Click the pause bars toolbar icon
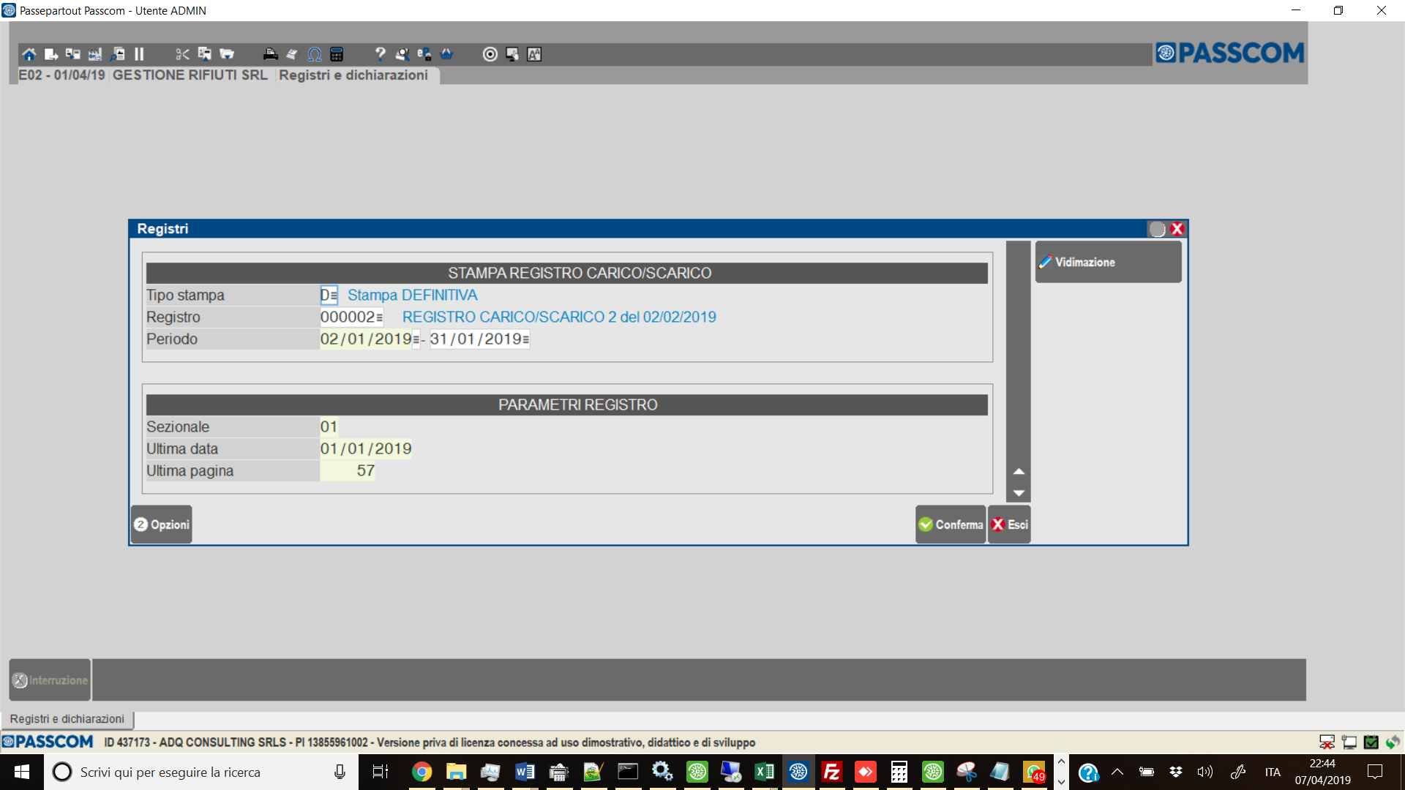Screen dimensions: 1405x790 (139, 54)
